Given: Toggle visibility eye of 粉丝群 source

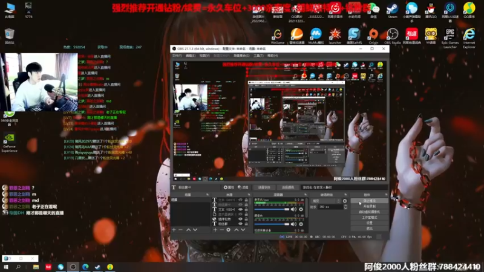Looking at the screenshot, I should coord(240,224).
